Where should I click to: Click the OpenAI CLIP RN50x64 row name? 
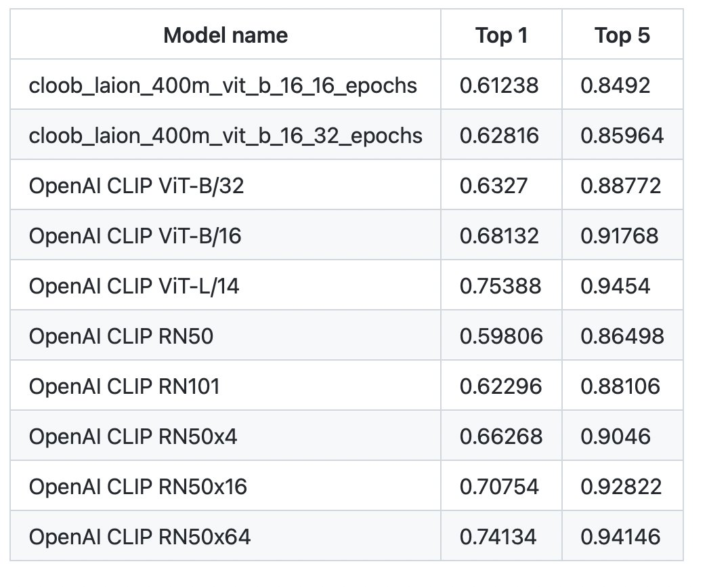pyautogui.click(x=140, y=536)
